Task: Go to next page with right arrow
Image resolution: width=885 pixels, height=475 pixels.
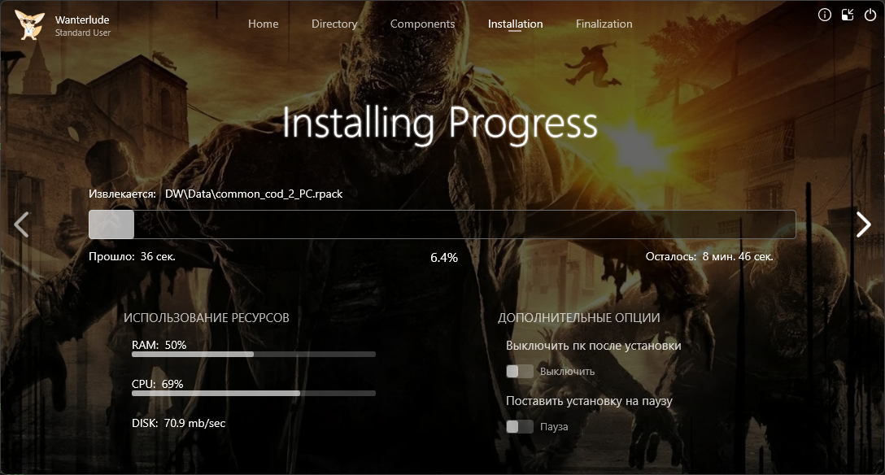Action: [x=864, y=224]
